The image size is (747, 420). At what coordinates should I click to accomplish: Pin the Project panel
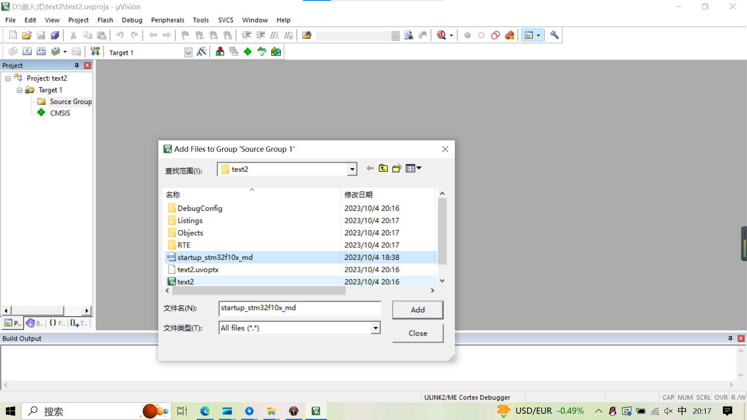[77, 65]
